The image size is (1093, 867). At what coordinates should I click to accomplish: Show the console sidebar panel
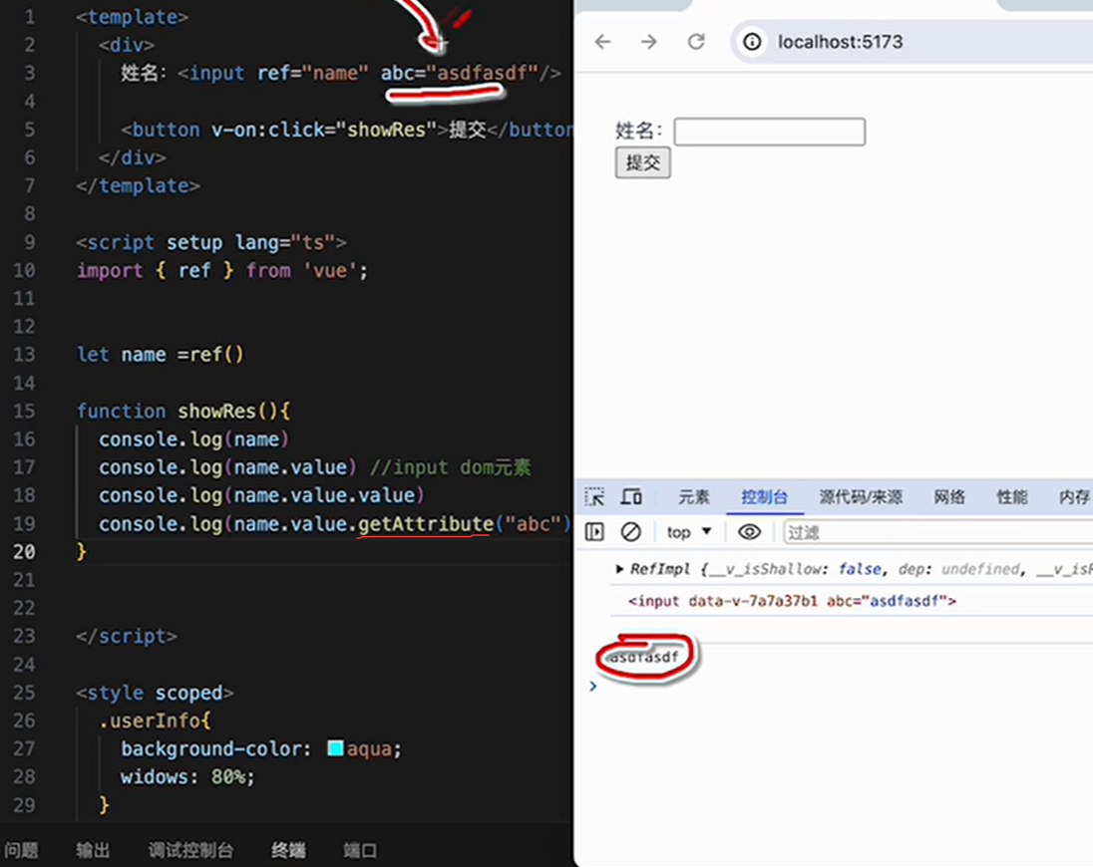[594, 532]
